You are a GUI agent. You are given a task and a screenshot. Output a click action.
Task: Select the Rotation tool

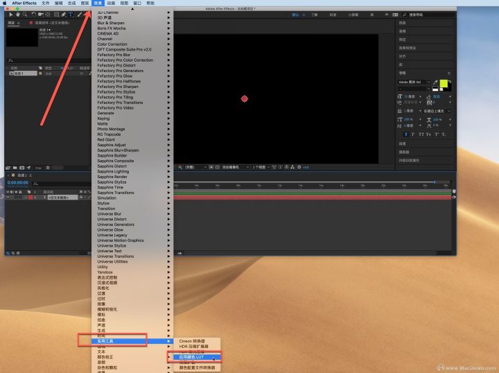click(x=33, y=15)
